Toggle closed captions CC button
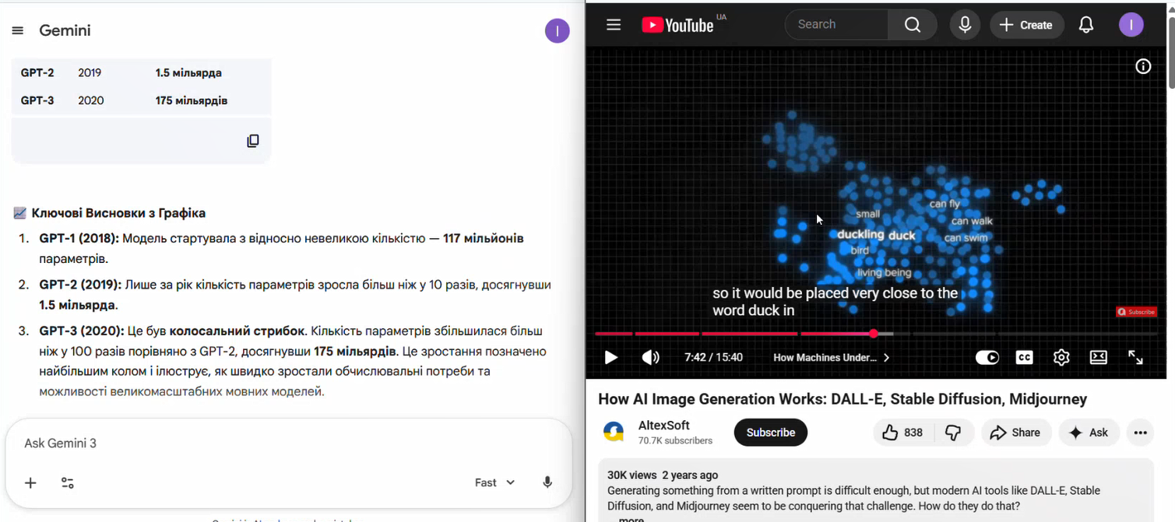 coord(1024,358)
